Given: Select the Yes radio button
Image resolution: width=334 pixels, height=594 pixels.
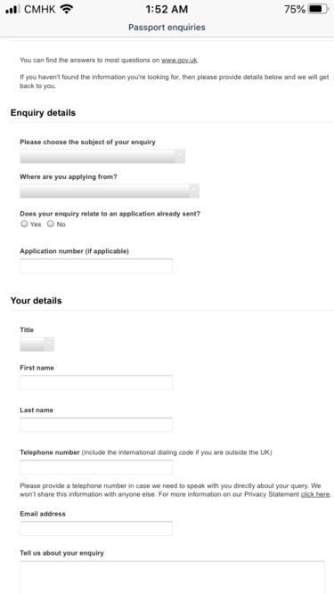Looking at the screenshot, I should [24, 224].
